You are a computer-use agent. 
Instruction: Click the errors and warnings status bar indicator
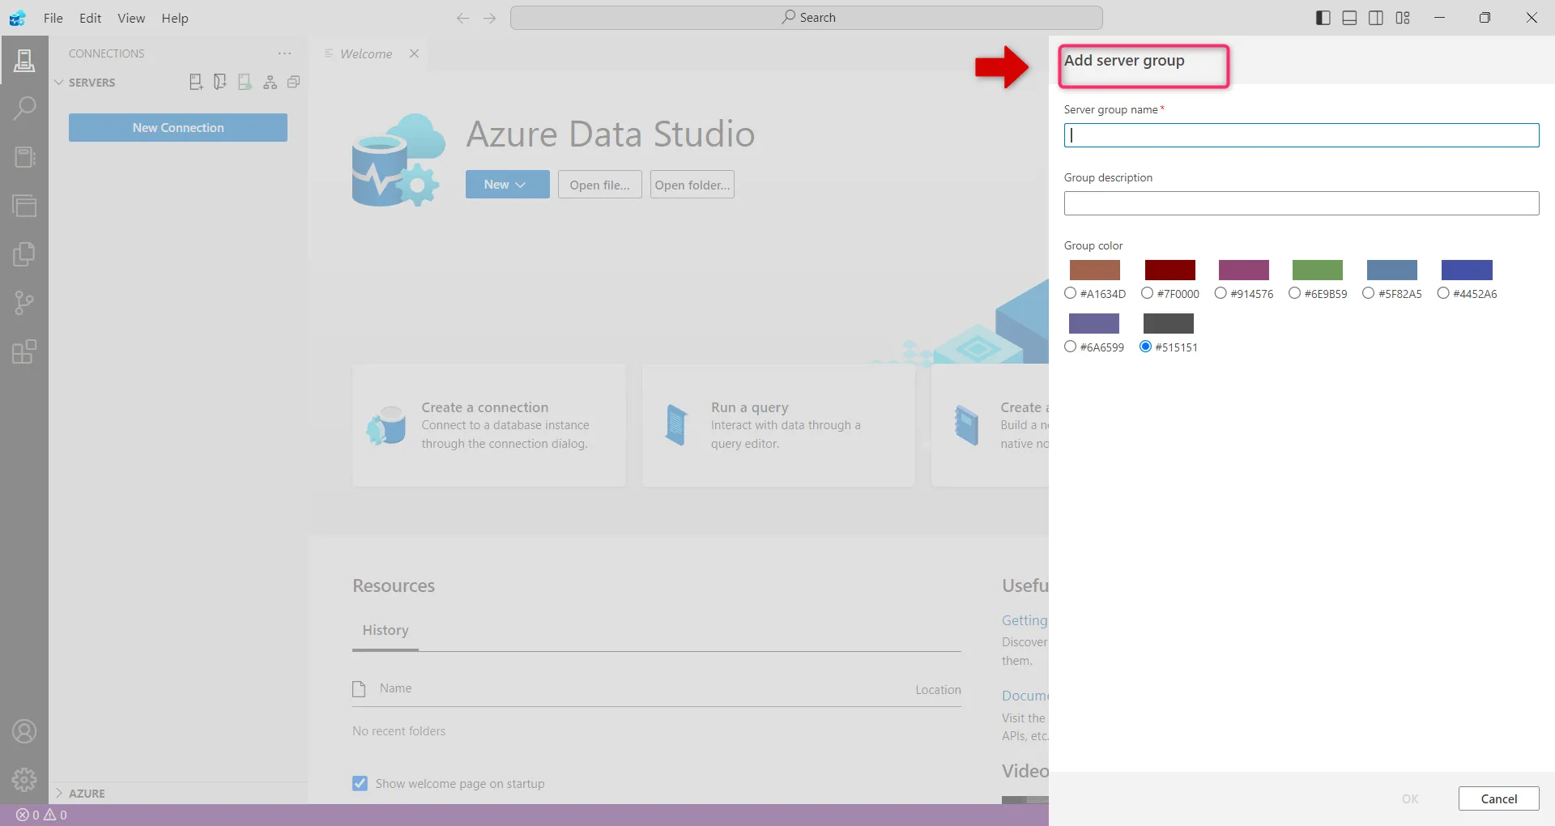[41, 815]
